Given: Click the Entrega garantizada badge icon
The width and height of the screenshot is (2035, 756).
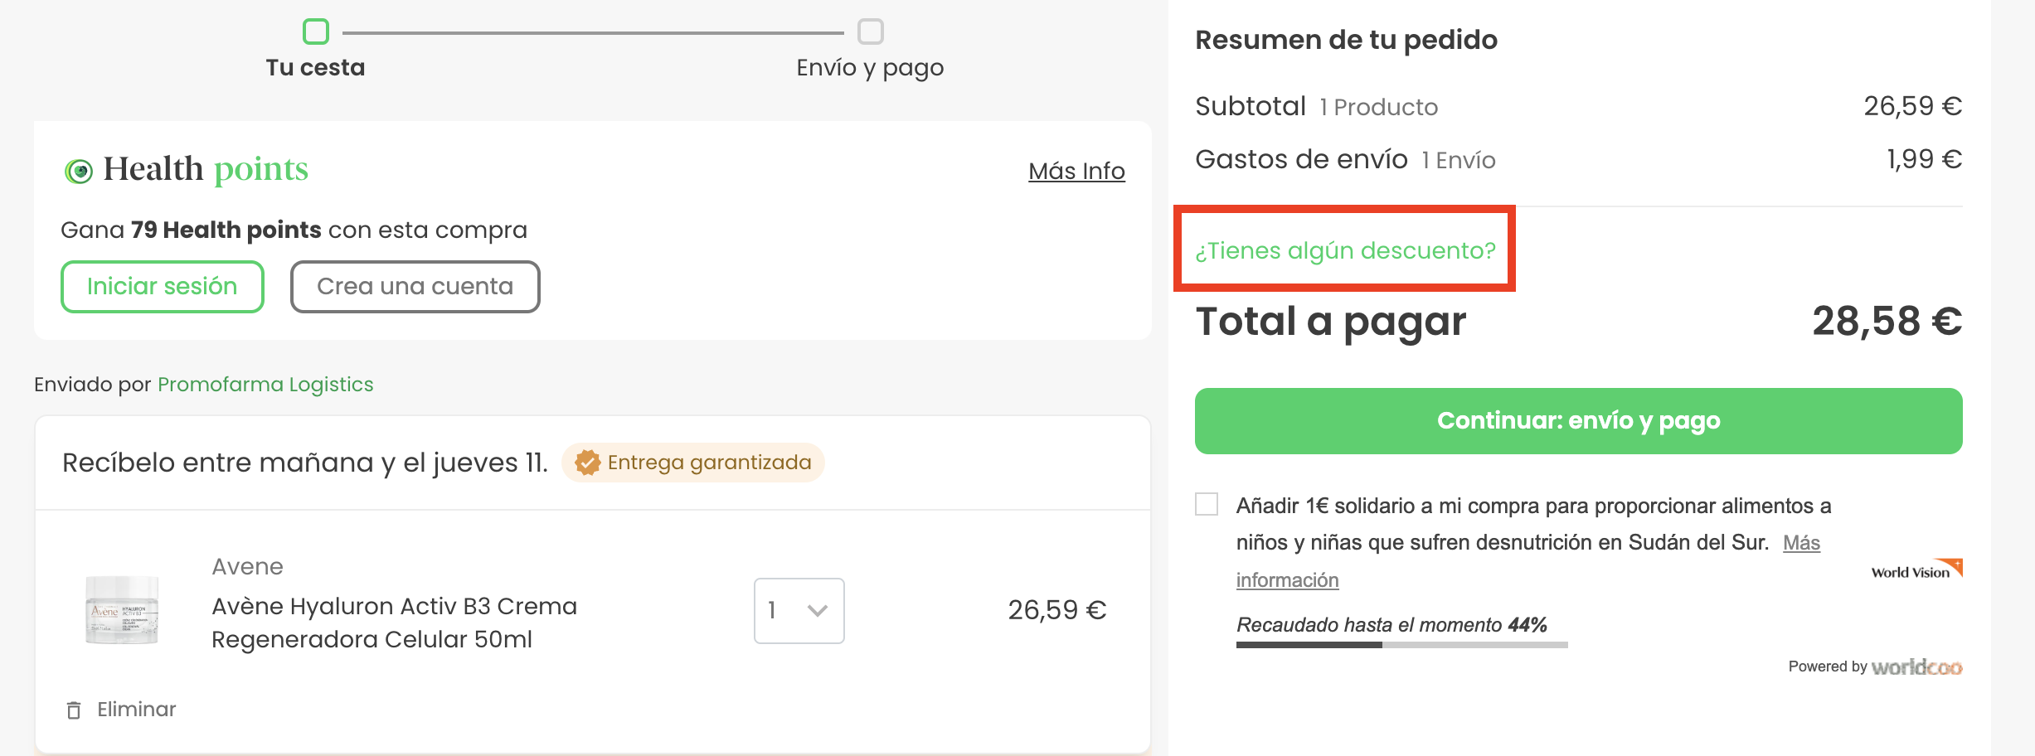Looking at the screenshot, I should point(588,463).
